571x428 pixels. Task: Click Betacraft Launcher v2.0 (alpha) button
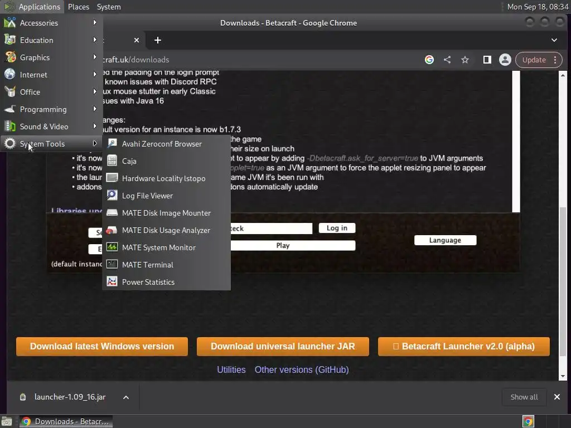(x=463, y=346)
